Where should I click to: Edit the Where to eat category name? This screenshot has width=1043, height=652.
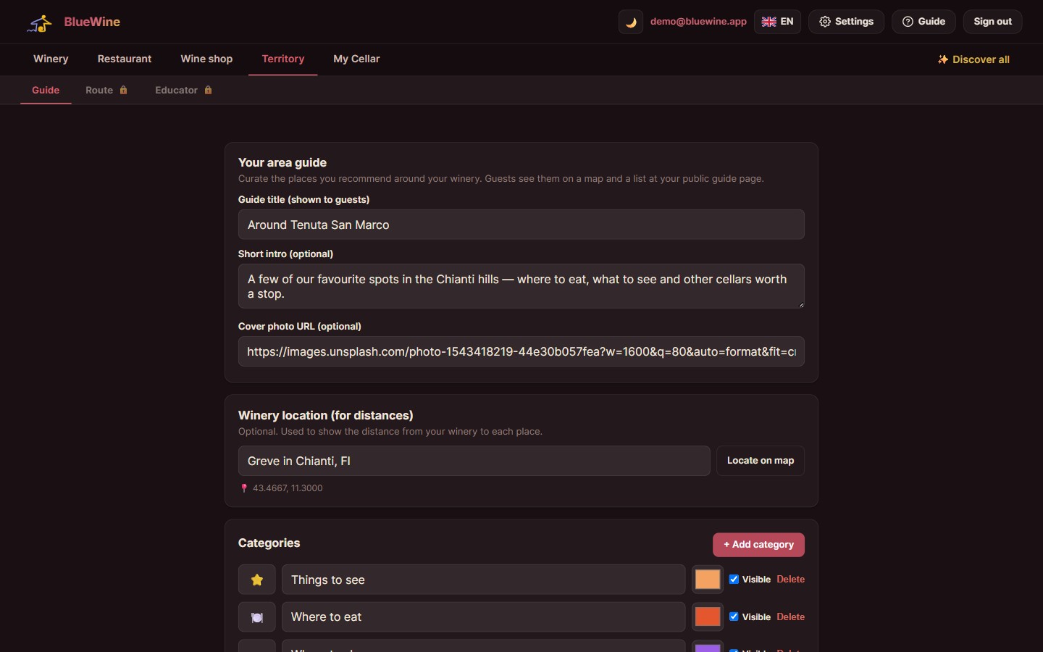[x=483, y=617]
